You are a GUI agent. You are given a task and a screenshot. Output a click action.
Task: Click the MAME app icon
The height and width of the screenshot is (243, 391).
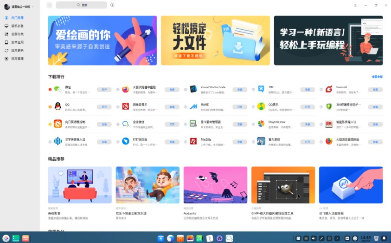(193, 107)
